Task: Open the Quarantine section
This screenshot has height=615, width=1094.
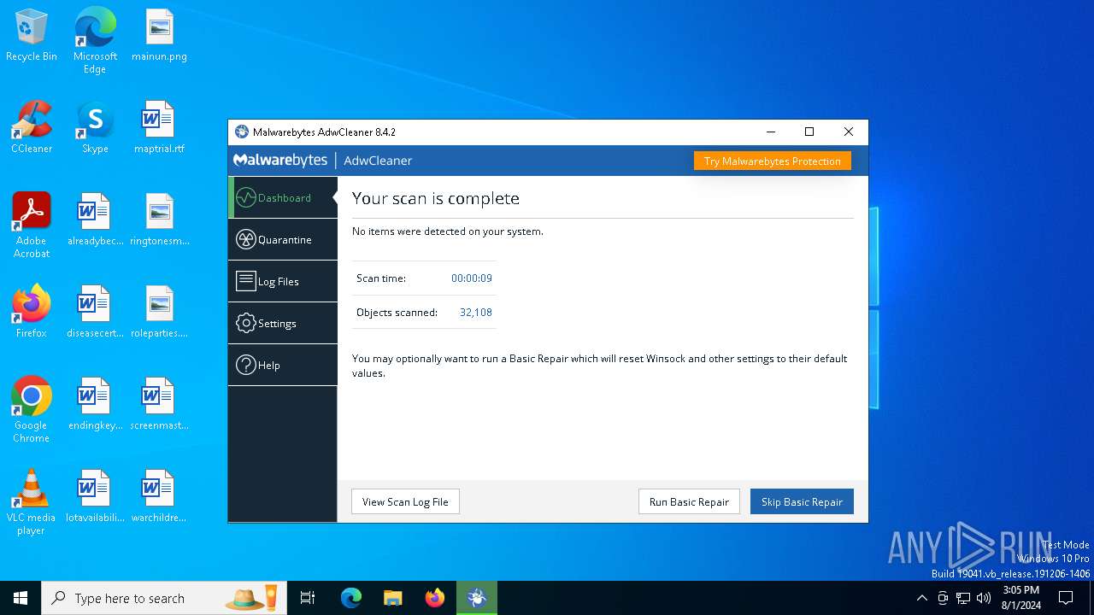Action: (x=283, y=239)
